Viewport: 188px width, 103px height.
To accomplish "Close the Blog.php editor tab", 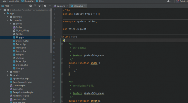I will (85, 6).
